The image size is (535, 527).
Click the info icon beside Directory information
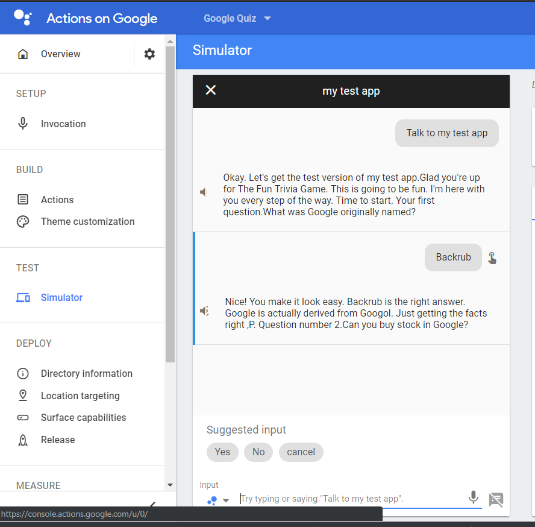[x=23, y=373]
